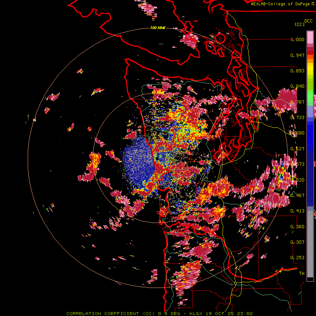Click the 100 NMI range ring label
This screenshot has height=316, width=316.
[158, 28]
